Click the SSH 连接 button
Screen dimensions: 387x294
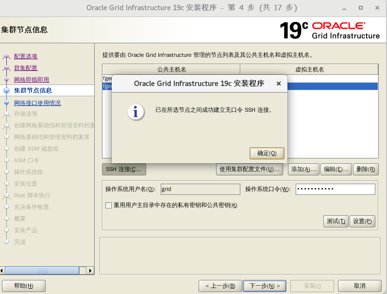coord(124,169)
